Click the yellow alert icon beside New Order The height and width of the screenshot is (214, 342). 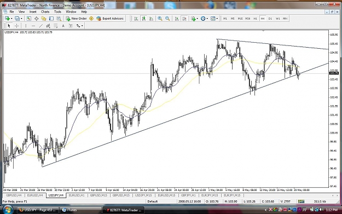(x=91, y=19)
